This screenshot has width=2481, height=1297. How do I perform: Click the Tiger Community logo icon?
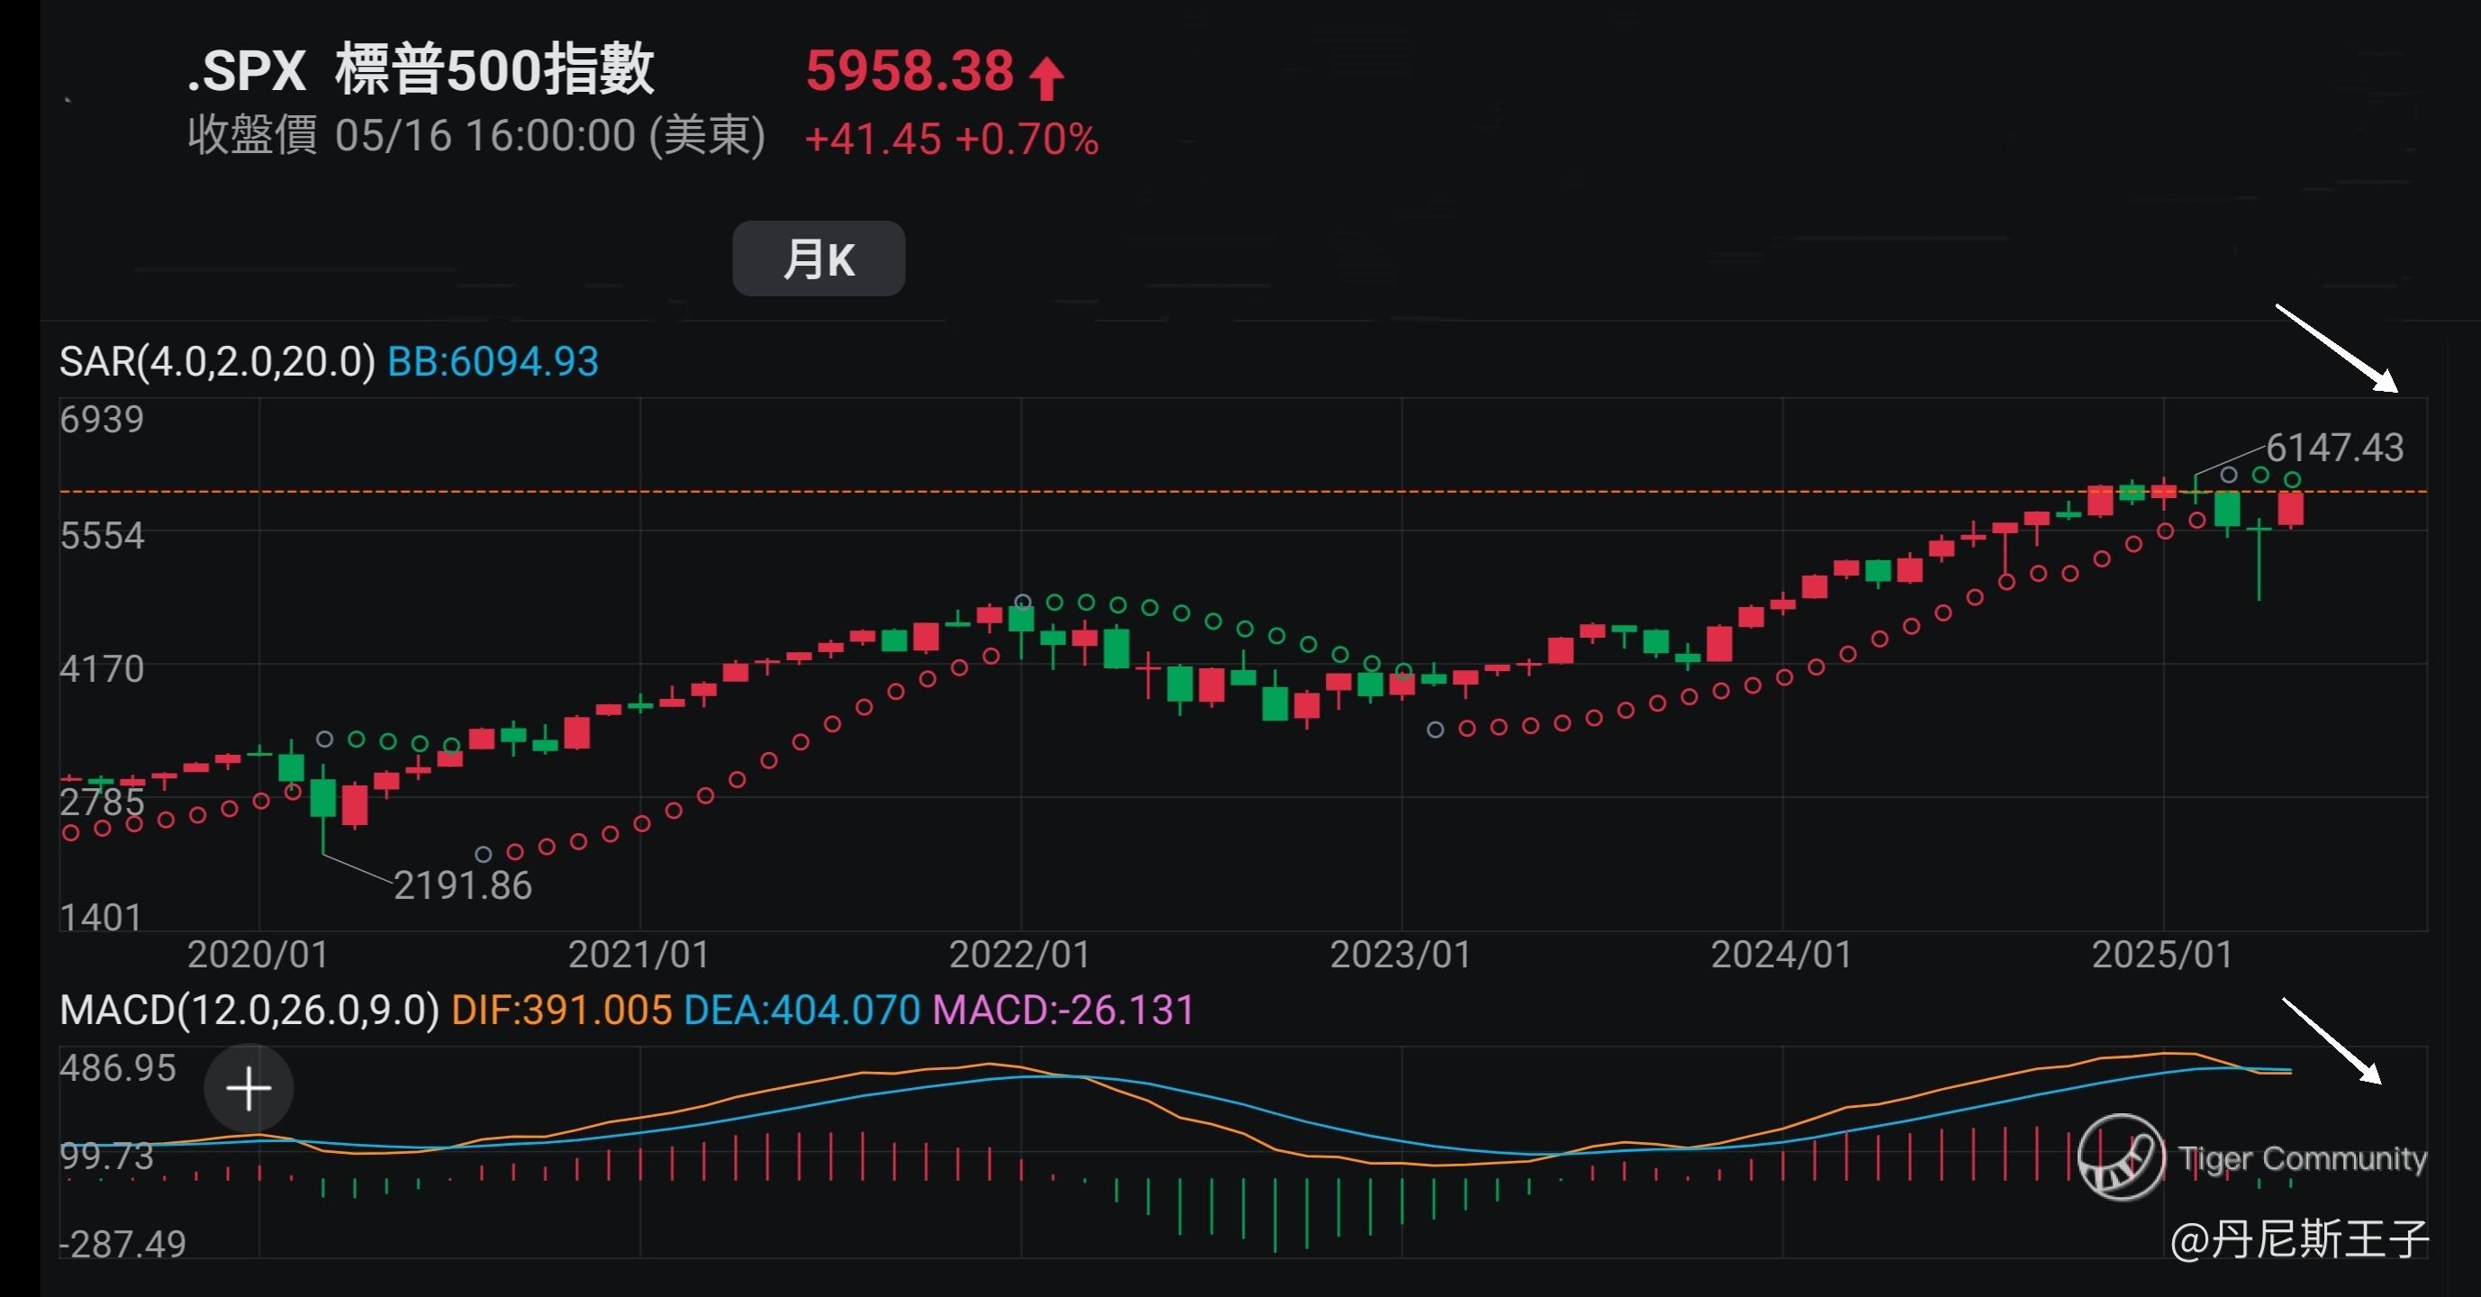click(x=2121, y=1156)
